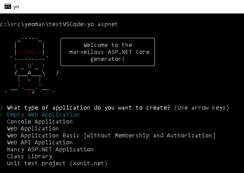Click the application type question text
244x173 pixels.
click(x=89, y=108)
